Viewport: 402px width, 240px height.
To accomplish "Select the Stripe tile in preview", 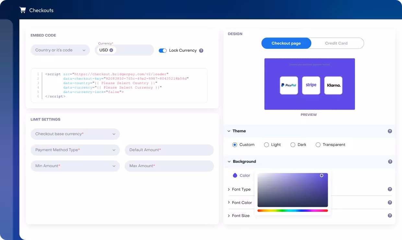I will click(x=311, y=85).
